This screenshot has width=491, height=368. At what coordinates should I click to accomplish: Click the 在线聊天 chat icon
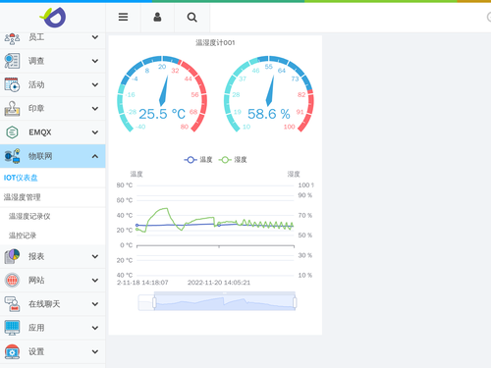click(12, 304)
